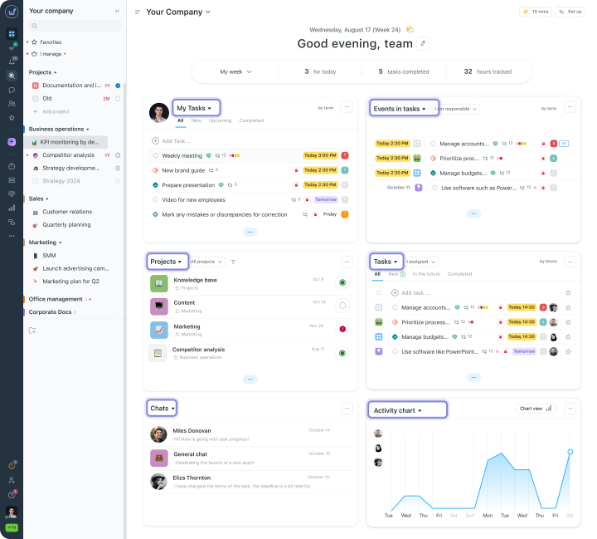Check off Video for new employees task

pyautogui.click(x=155, y=200)
